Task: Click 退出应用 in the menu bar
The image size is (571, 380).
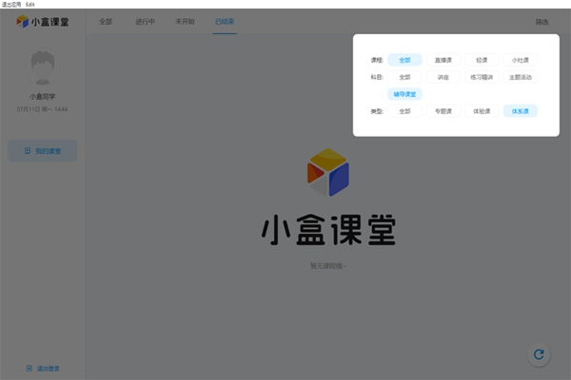Action: [11, 4]
